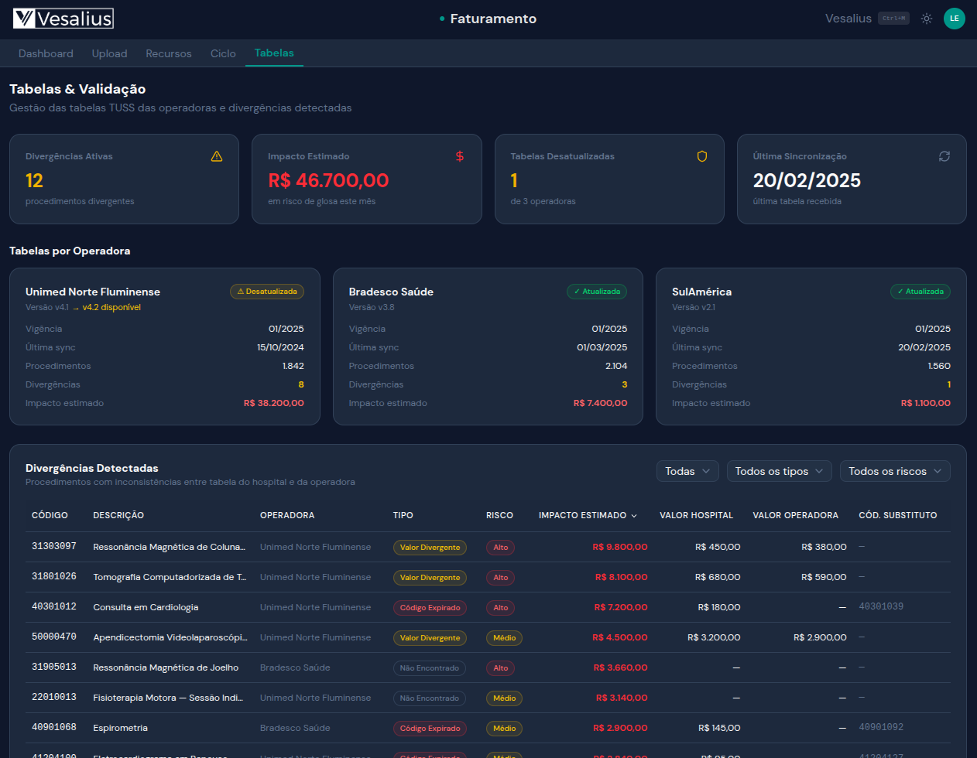Go to the Recursos tab
The width and height of the screenshot is (977, 758).
click(168, 53)
